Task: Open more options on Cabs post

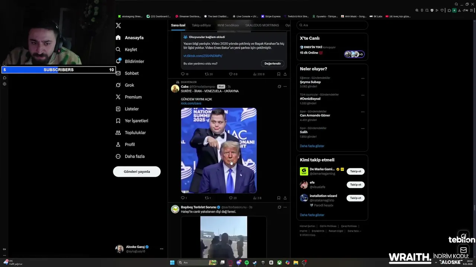Action: click(x=285, y=86)
